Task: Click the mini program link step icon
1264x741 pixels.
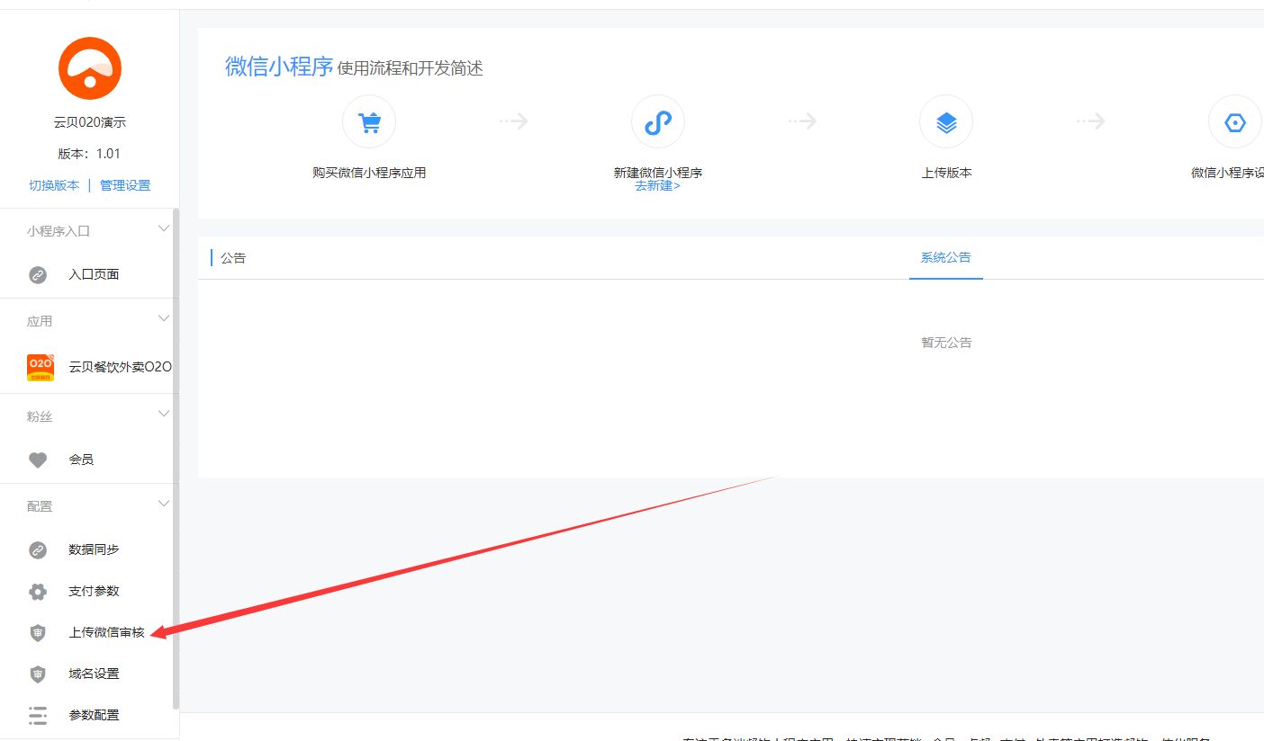Action: coord(658,121)
